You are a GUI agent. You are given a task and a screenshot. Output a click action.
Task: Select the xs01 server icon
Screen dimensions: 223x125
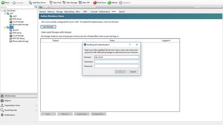point(8,14)
